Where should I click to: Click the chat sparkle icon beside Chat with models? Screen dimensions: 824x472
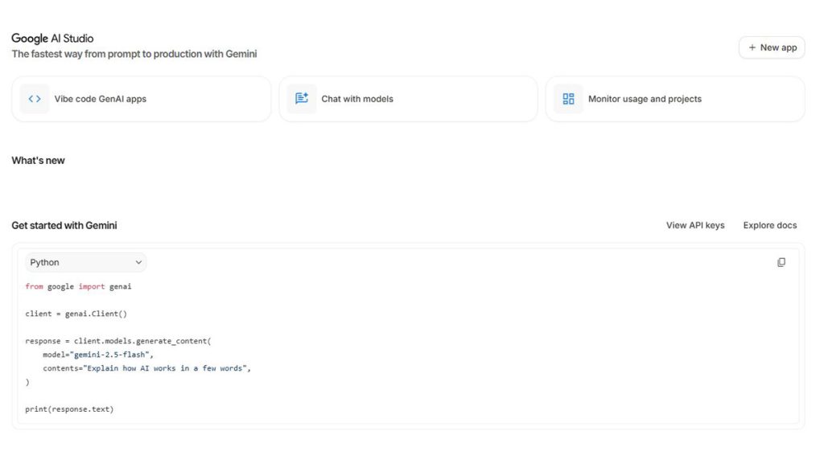[x=302, y=99]
